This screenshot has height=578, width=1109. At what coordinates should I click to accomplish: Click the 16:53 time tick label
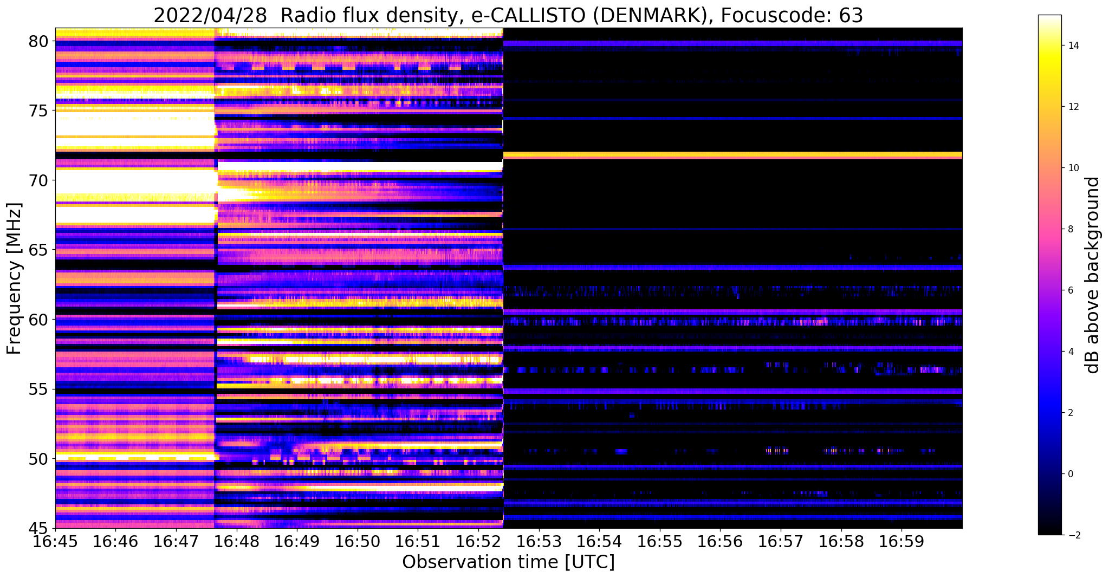[x=539, y=542]
